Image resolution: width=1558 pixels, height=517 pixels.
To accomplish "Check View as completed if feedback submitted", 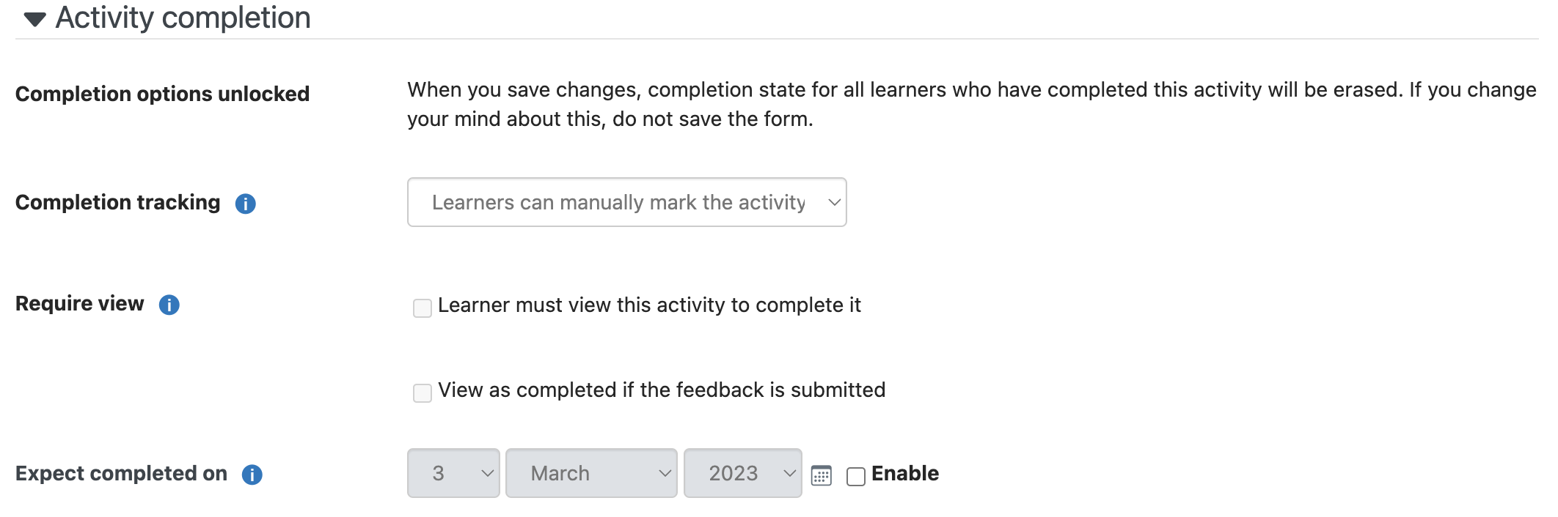I will coord(423,393).
